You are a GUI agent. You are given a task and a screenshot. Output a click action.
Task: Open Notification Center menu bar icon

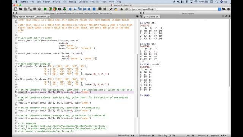point(226,2)
